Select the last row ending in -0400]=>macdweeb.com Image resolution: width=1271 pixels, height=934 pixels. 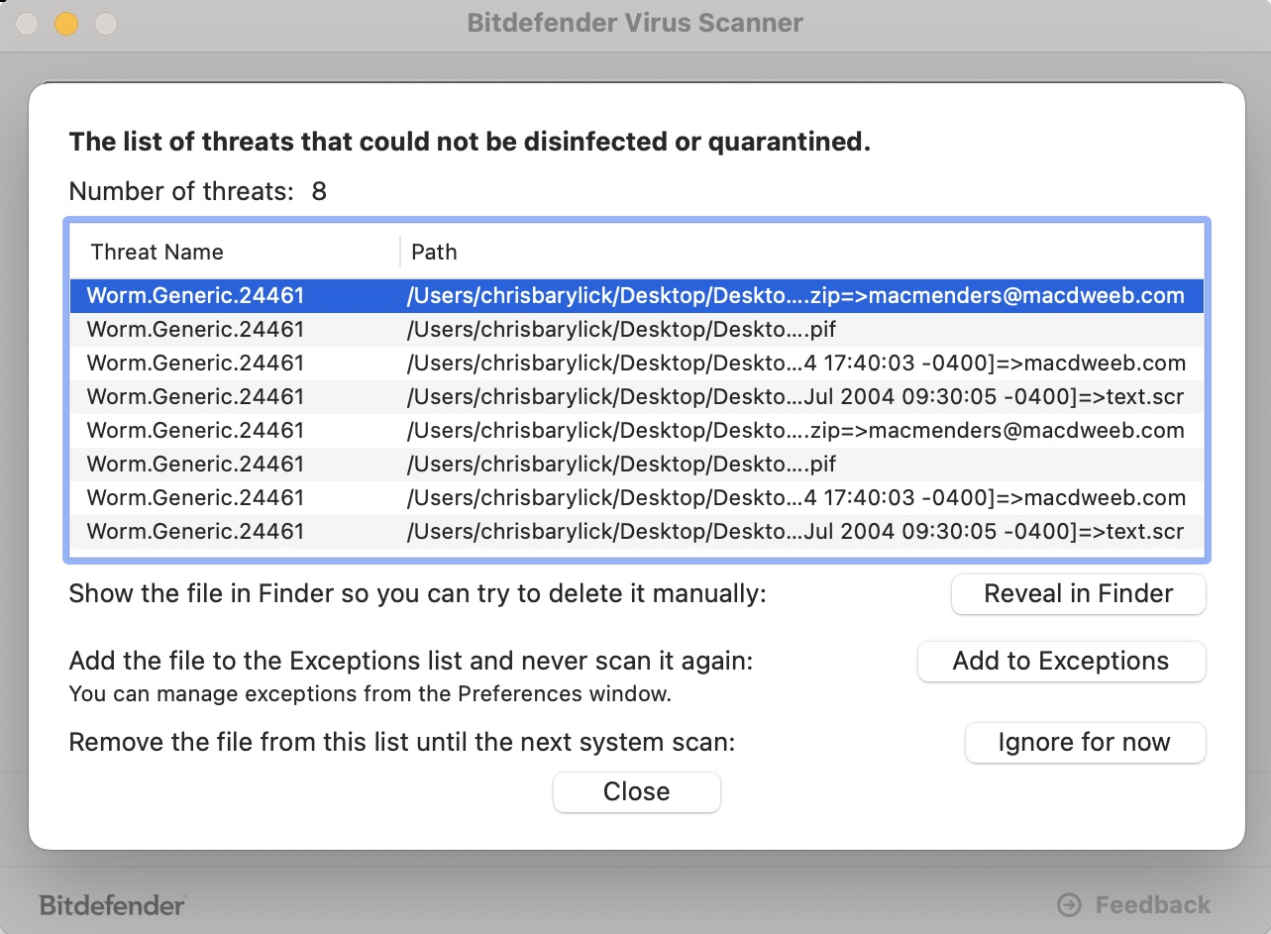click(635, 497)
